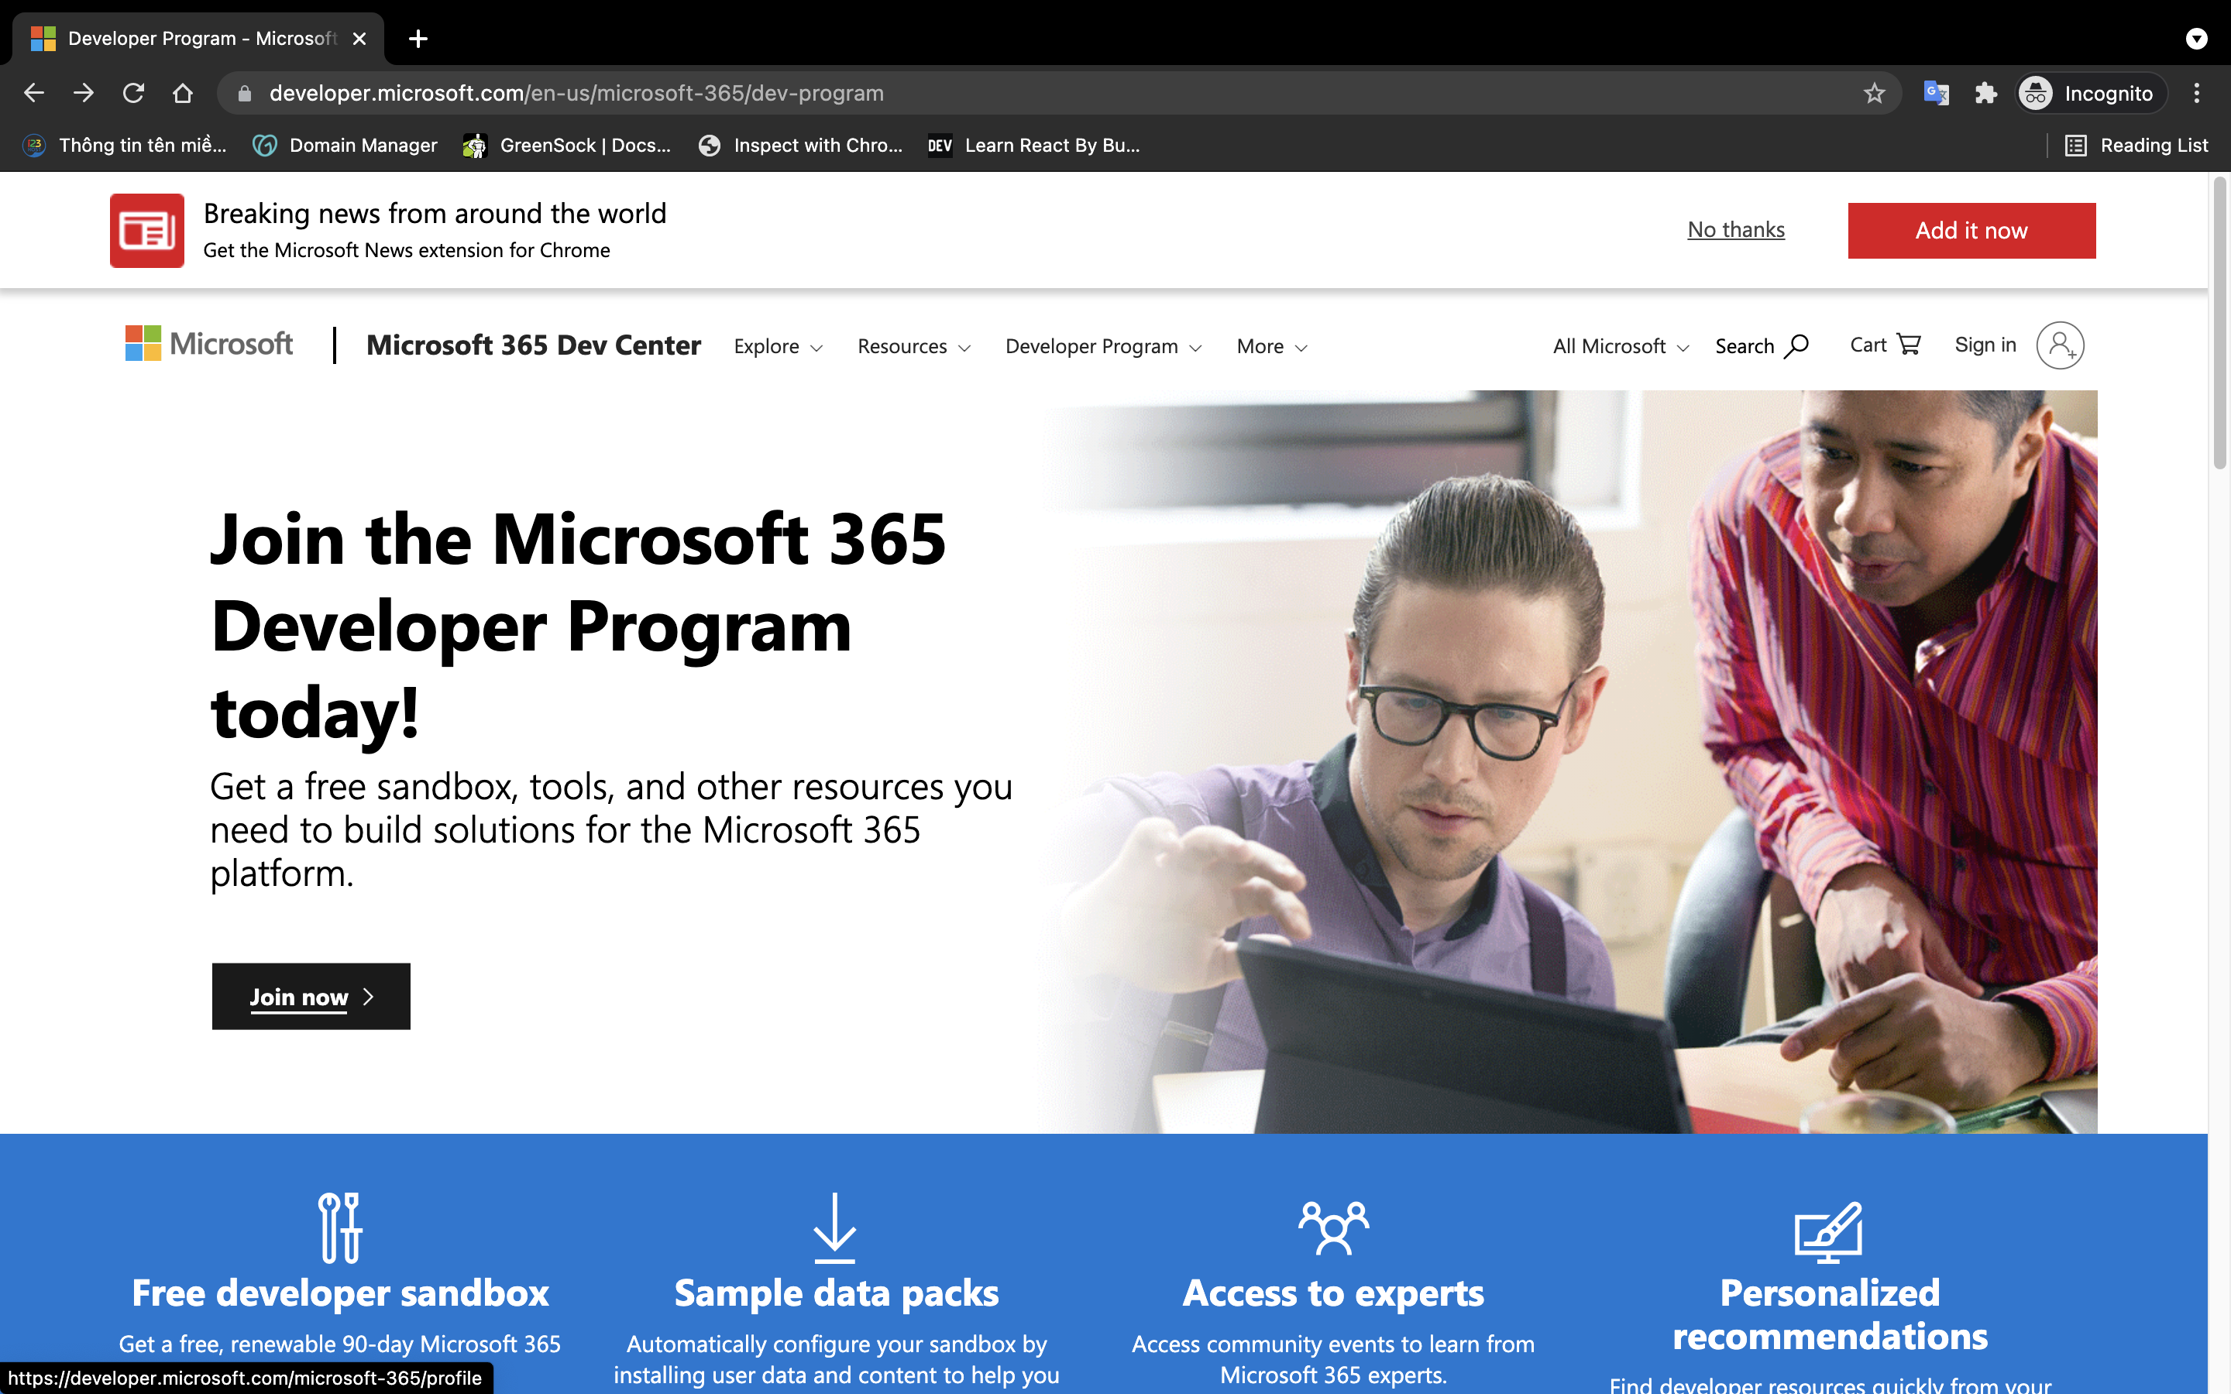Open the browser Extensions puzzle icon
2231x1394 pixels.
(x=1985, y=92)
